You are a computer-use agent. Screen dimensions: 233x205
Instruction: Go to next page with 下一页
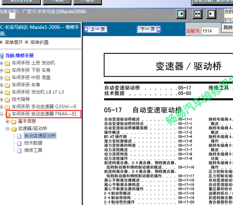pos(149,29)
